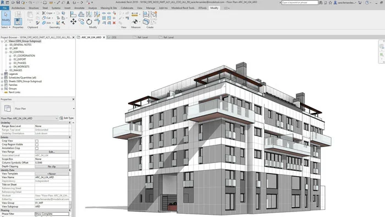This screenshot has height=217, width=385.
Task: Switch to the Annotate ribbon tab
Action: [79, 8]
